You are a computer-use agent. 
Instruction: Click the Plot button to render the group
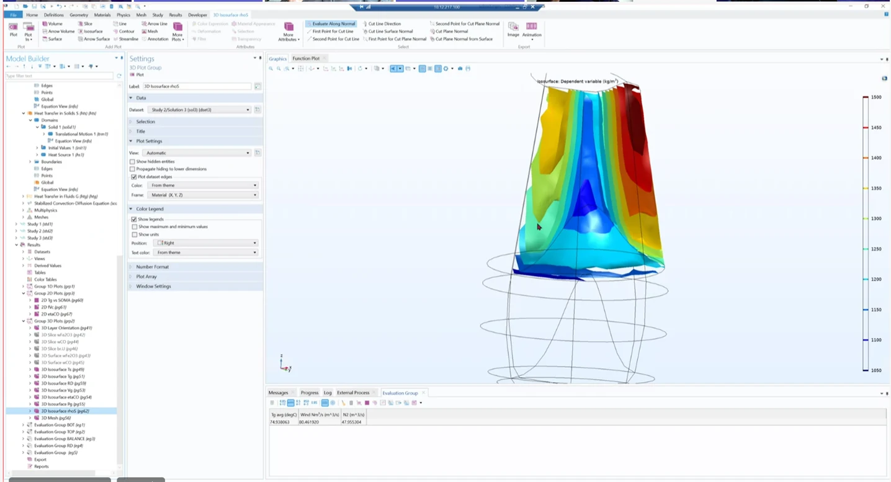click(12, 31)
